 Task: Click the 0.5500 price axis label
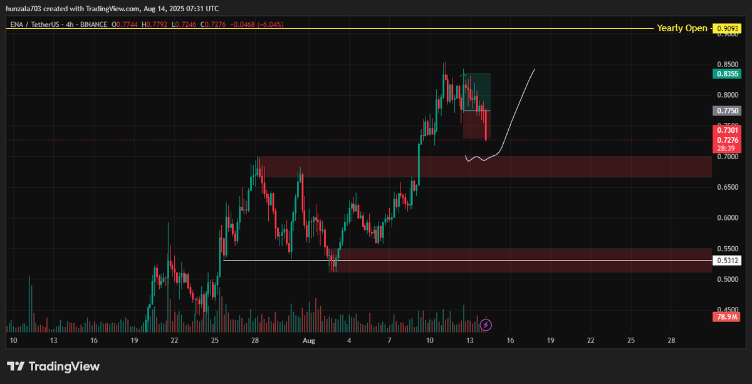(x=728, y=249)
